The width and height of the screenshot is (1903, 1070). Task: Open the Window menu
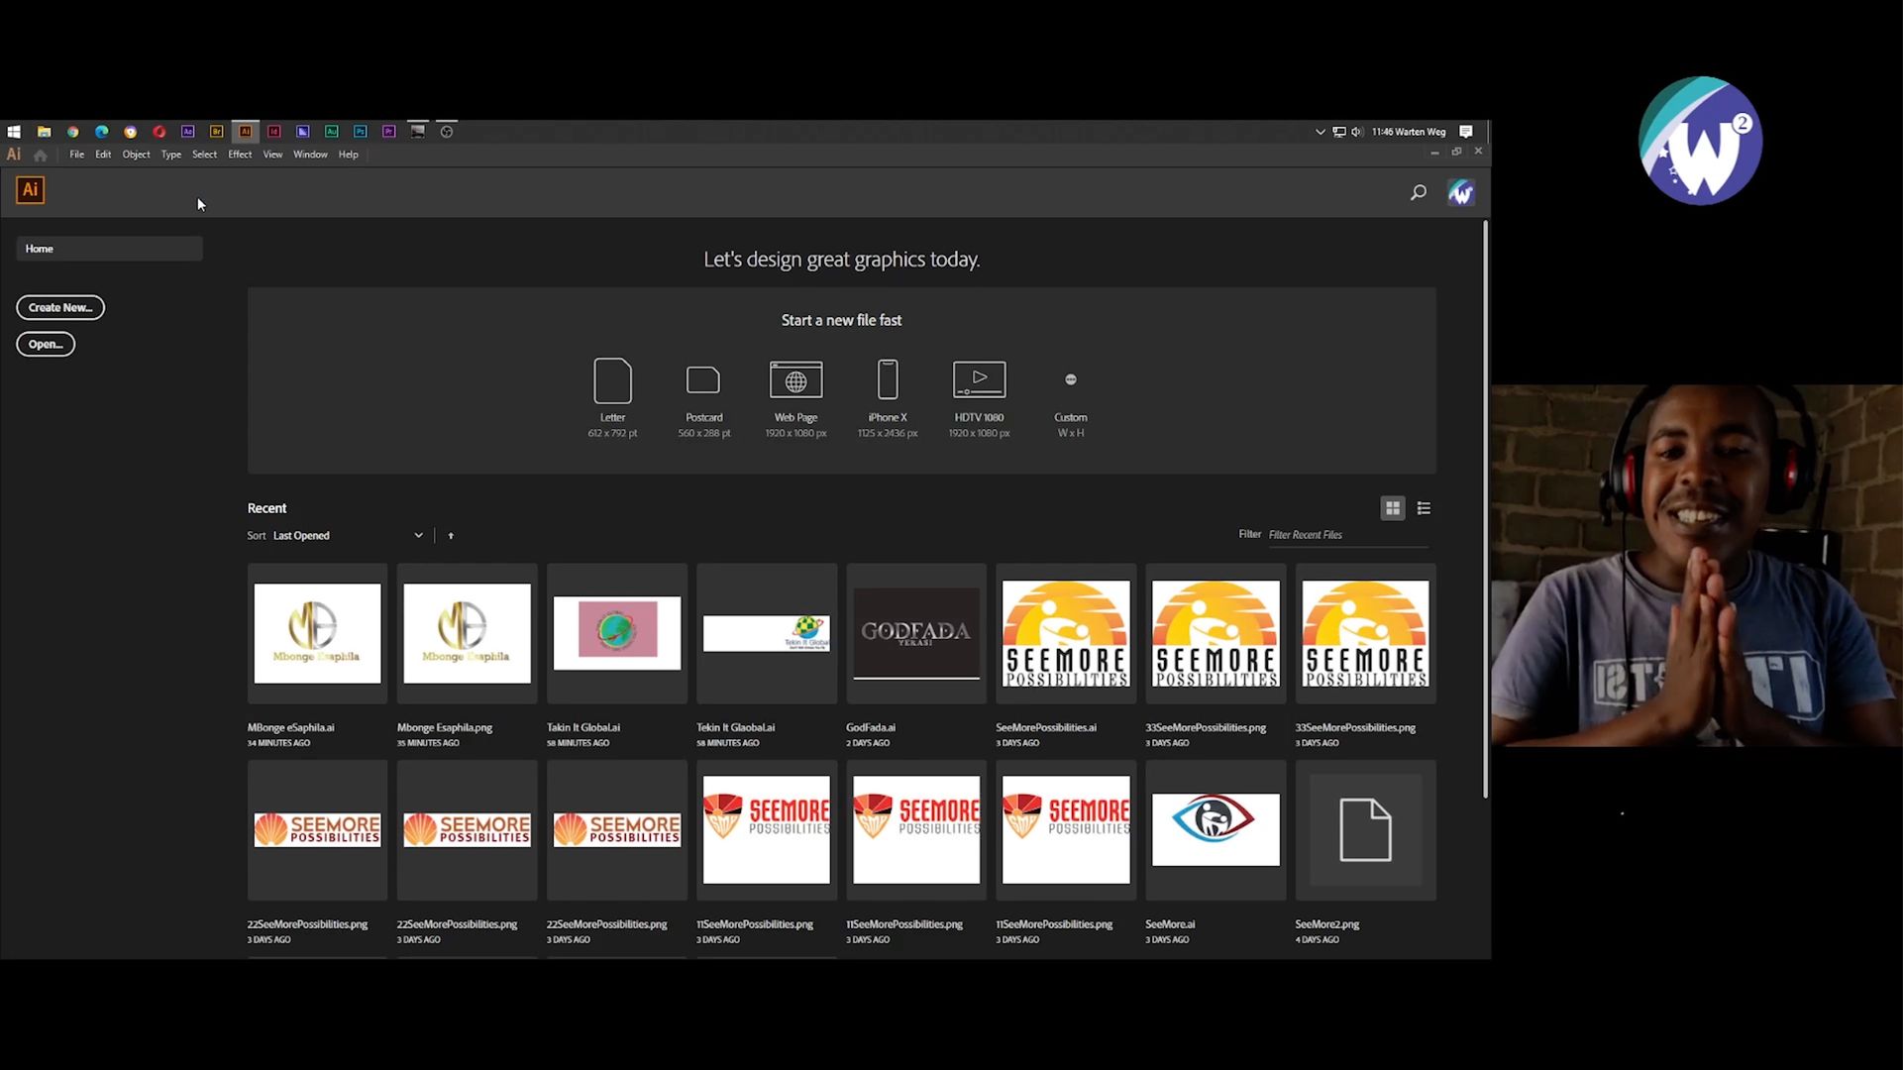310,155
